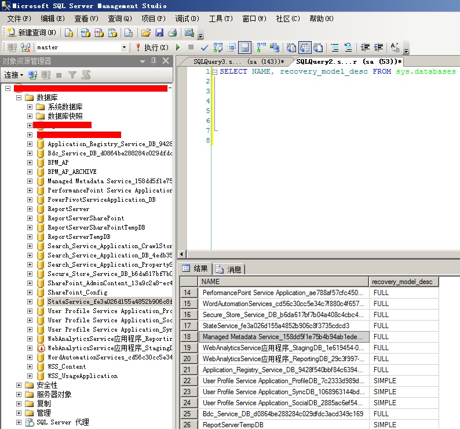The image size is (460, 429).
Task: Select the SharePoint_Config database
Action: [78, 292]
